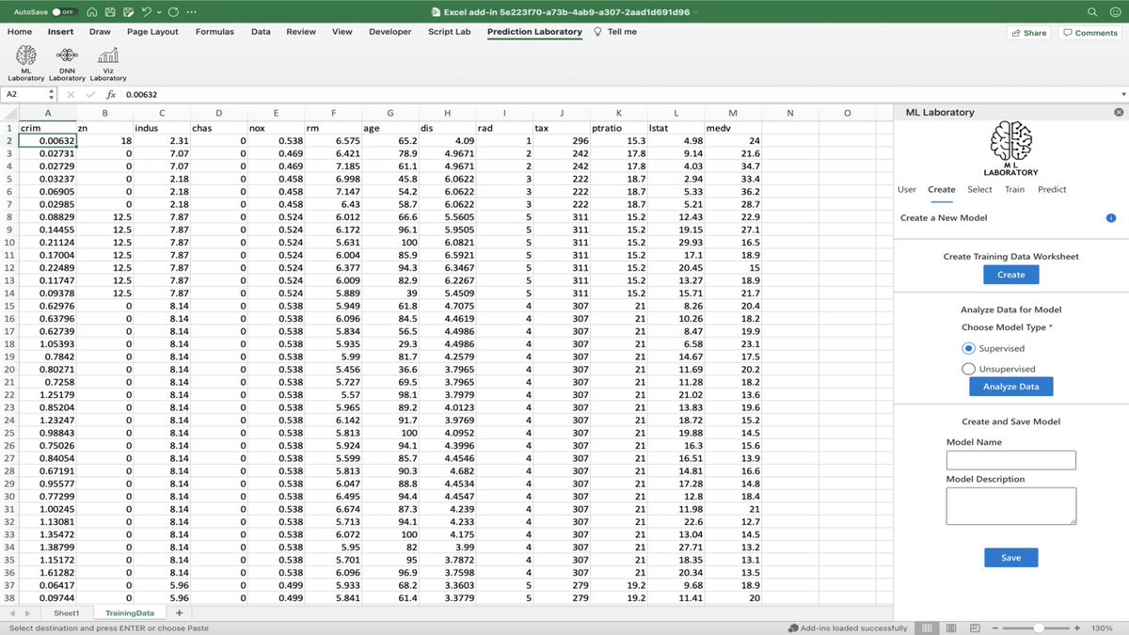The image size is (1129, 635).
Task: Click the Tell me search box
Action: click(x=615, y=32)
